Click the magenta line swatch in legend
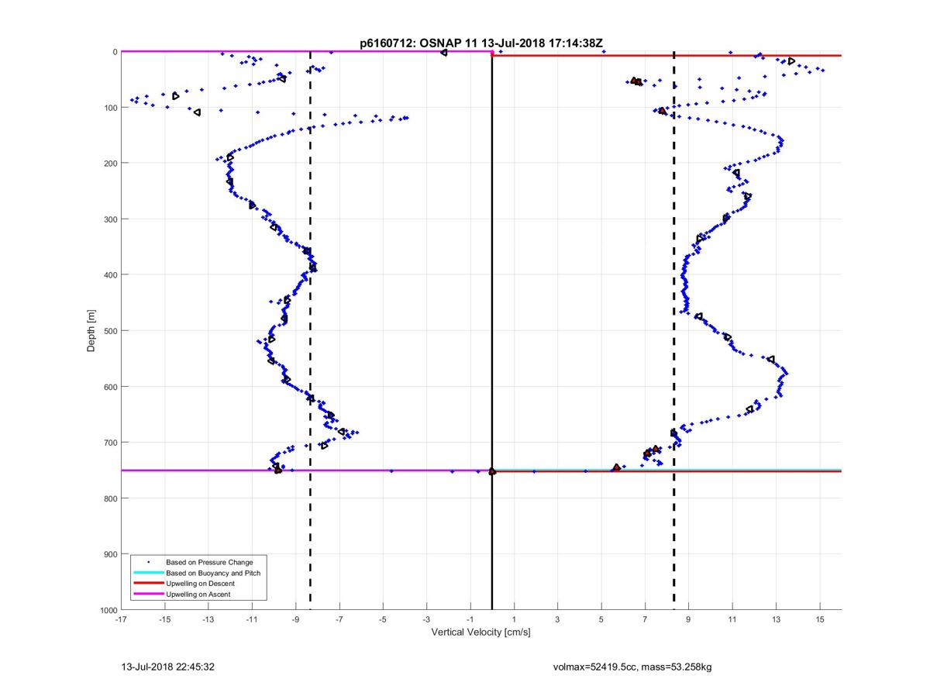The width and height of the screenshot is (930, 686). [148, 594]
